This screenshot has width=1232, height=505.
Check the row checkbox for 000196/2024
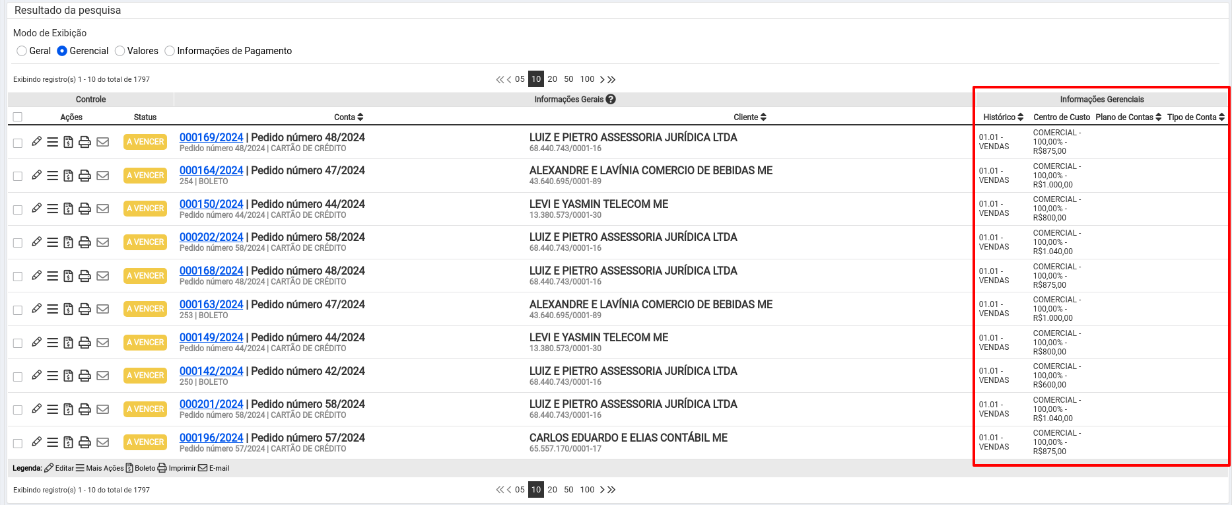click(x=18, y=443)
